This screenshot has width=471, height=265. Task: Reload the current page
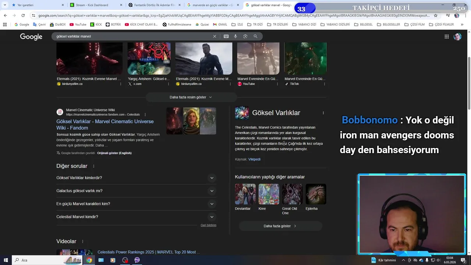[23, 15]
